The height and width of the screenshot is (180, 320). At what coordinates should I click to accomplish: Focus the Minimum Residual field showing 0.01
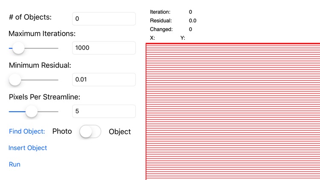click(104, 79)
